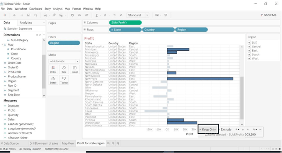Click the chart vertical scrollbar

point(242,98)
